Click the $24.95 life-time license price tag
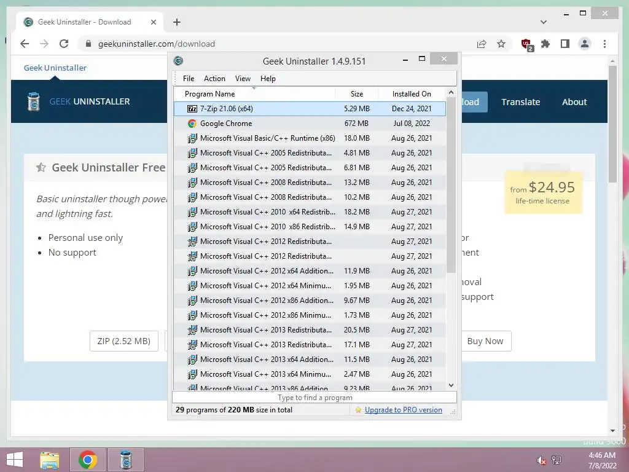 543,192
